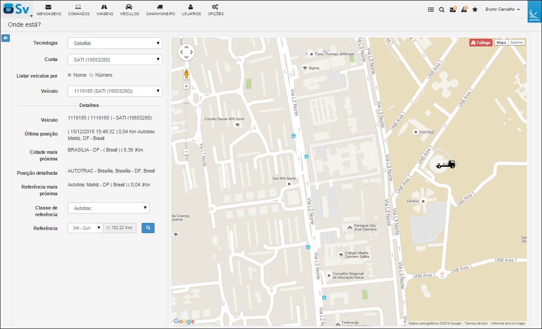Select the Nome radio button
Screen dimensions: 542x329
coord(69,75)
